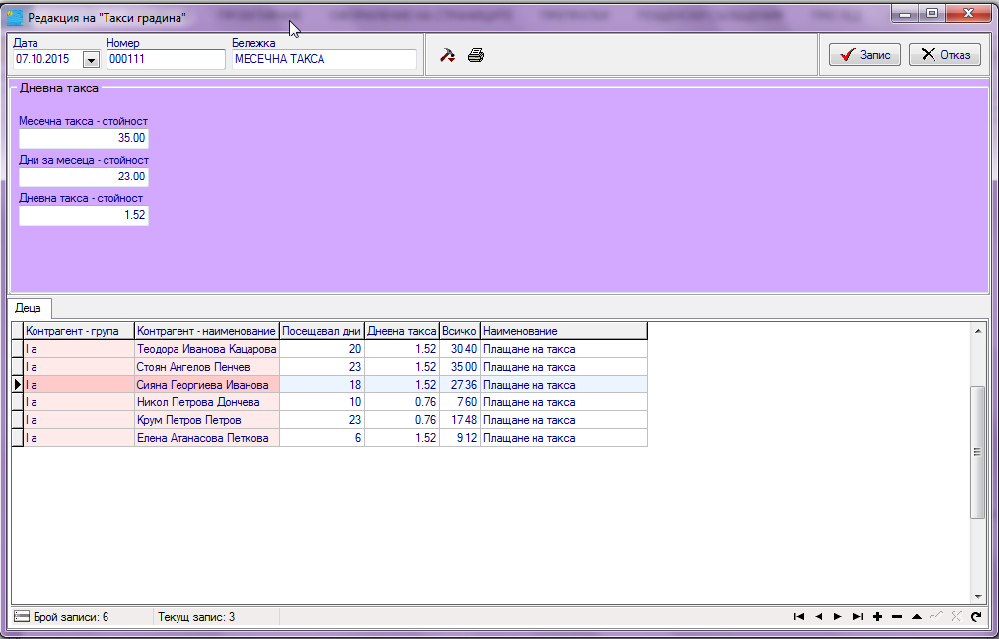Click the Бележка note field
The image size is (999, 639).
tap(324, 59)
